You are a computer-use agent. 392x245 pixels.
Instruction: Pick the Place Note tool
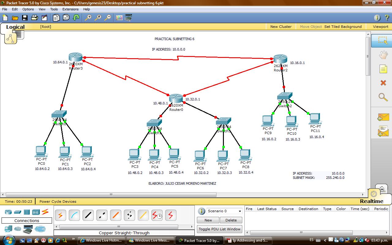[383, 69]
